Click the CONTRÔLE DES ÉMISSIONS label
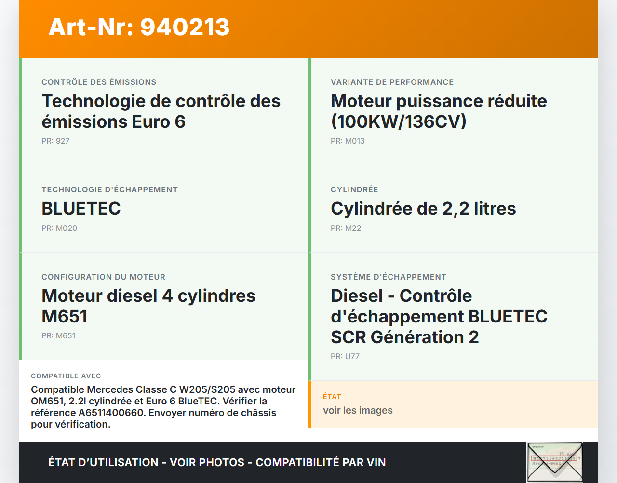 click(x=99, y=82)
